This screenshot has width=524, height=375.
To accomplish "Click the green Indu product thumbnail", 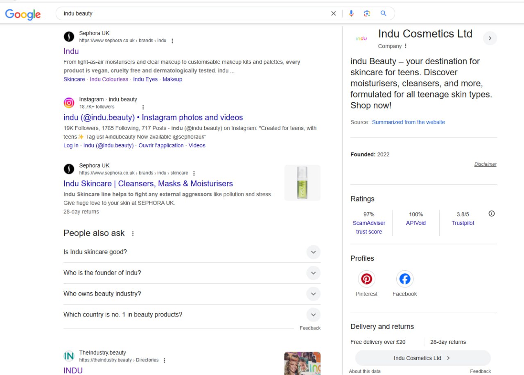I will (x=302, y=183).
